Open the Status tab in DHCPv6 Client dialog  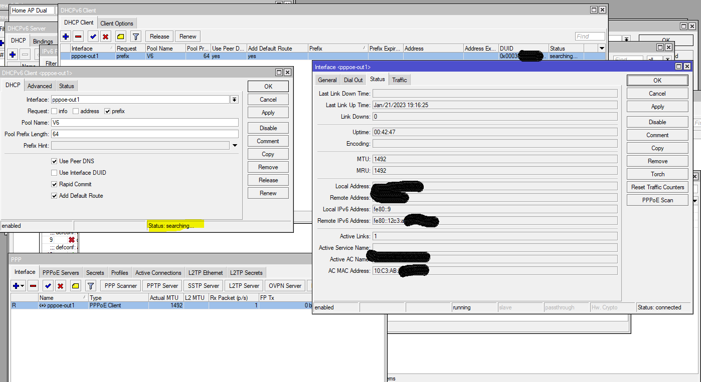coord(66,86)
